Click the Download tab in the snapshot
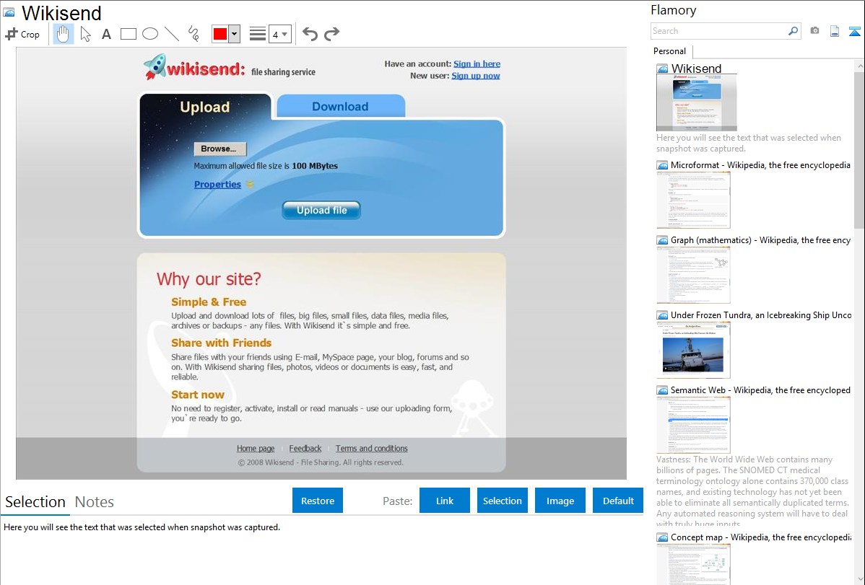This screenshot has width=865, height=585. [340, 107]
